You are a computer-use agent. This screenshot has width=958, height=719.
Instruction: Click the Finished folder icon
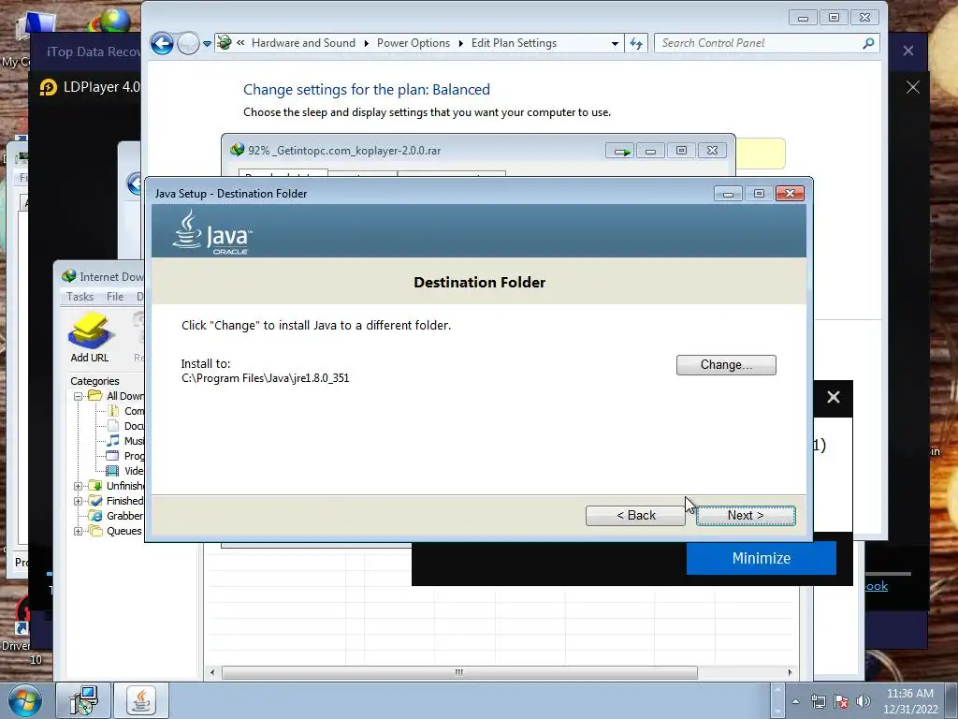95,501
